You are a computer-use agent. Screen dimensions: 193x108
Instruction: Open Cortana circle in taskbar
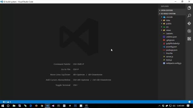click(x=8, y=106)
